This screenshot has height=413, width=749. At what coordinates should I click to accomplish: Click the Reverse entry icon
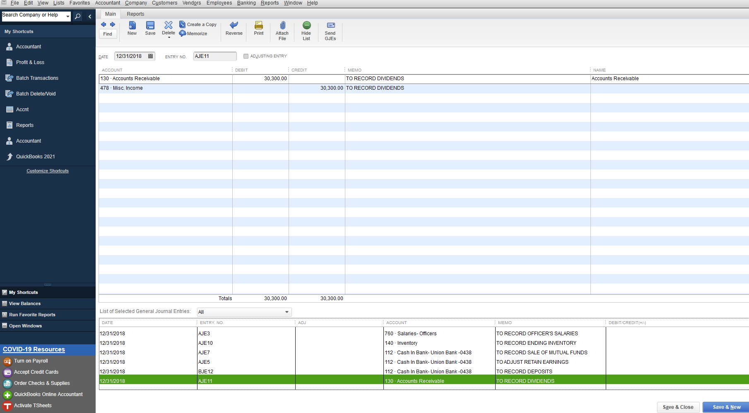(x=234, y=26)
